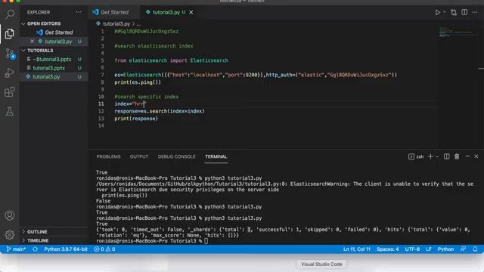Create a new terminal with plus icon
The height and width of the screenshot is (272, 484).
430,156
